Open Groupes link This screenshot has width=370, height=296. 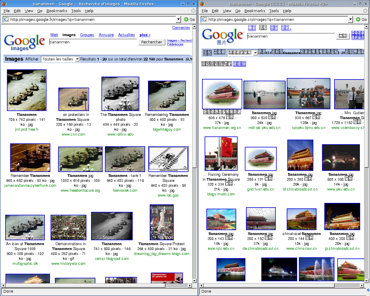87,35
